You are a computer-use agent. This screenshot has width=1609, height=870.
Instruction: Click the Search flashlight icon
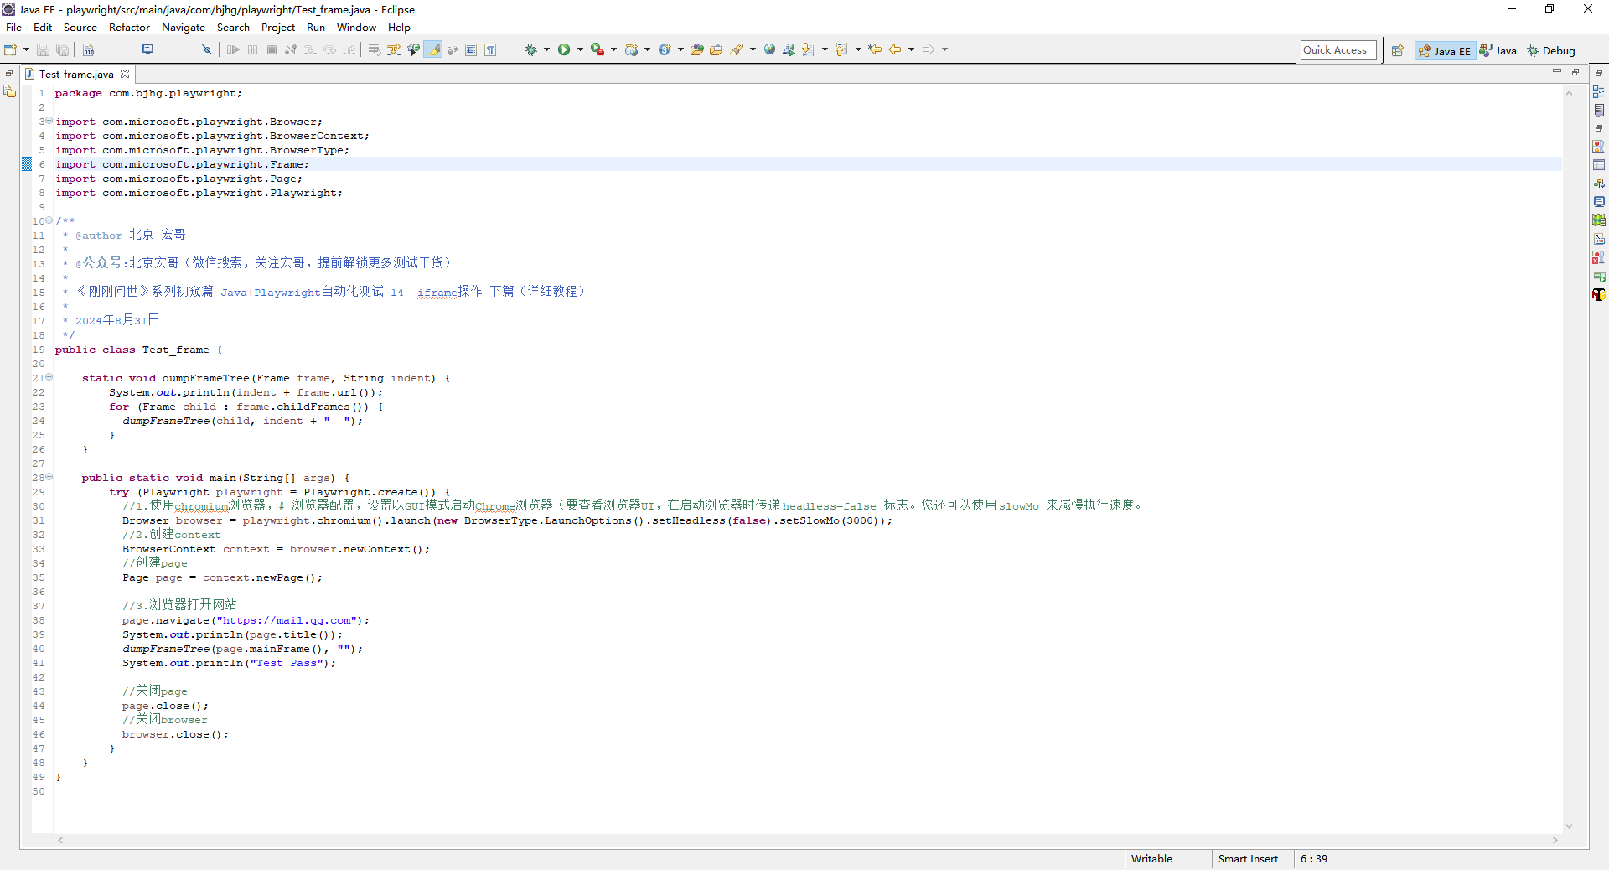tap(737, 50)
